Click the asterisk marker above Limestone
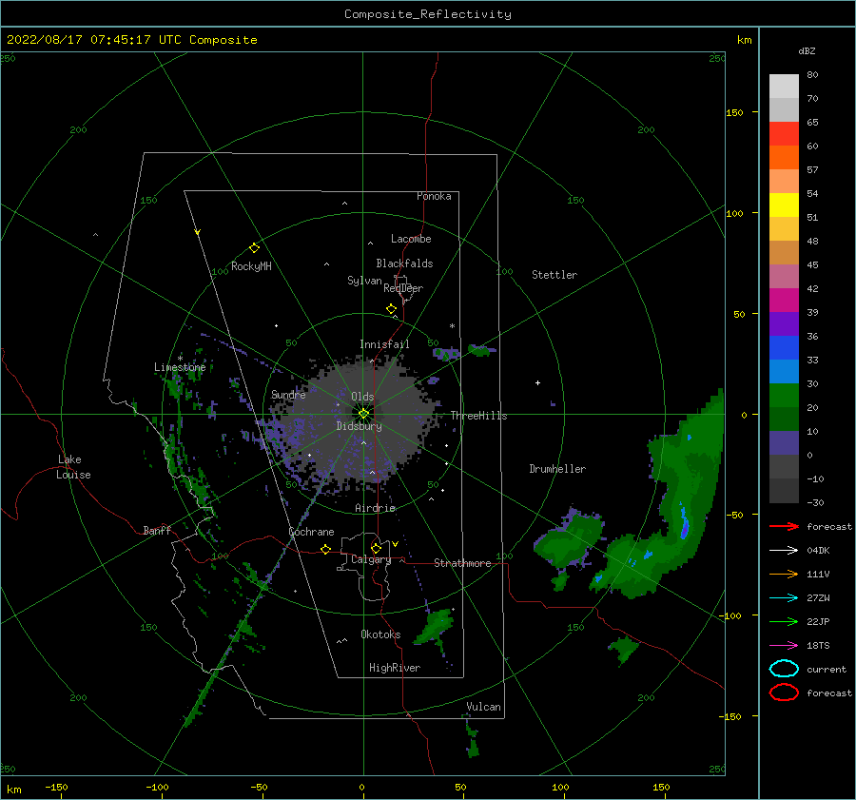This screenshot has width=856, height=800. (180, 359)
